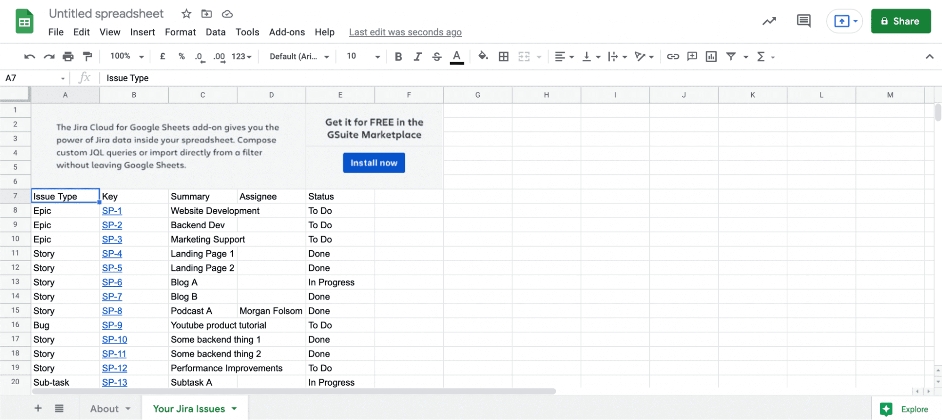Screen dimensions: 942x420
Task: Toggle italic formatting
Action: click(418, 57)
